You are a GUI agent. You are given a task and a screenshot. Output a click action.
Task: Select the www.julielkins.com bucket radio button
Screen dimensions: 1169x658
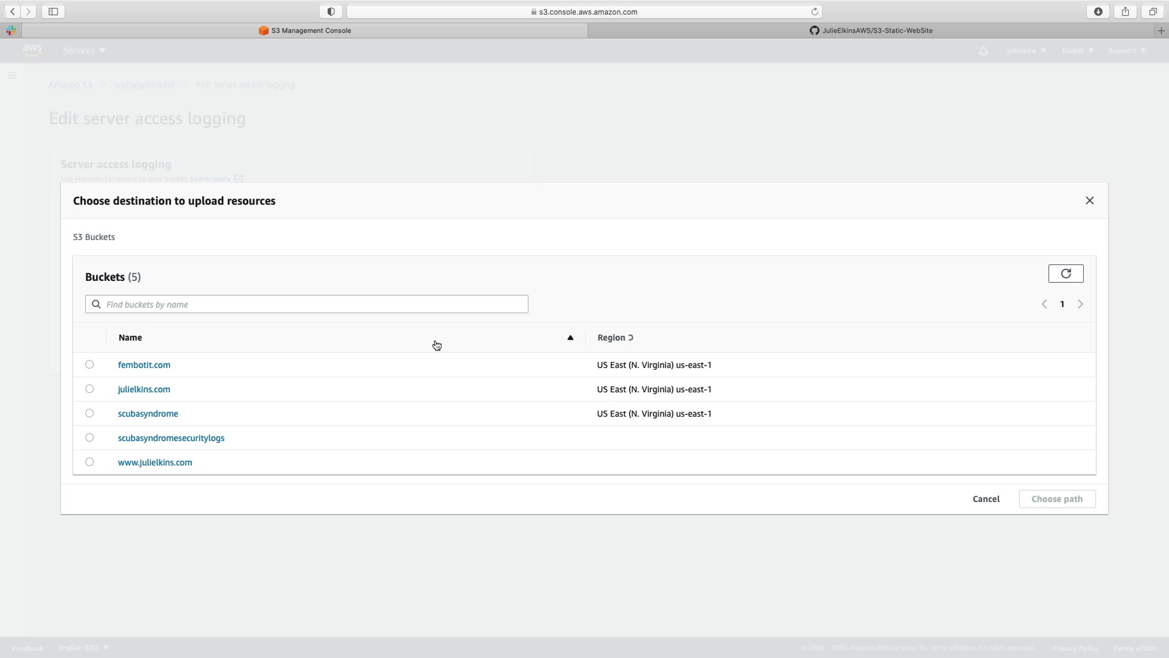click(90, 462)
